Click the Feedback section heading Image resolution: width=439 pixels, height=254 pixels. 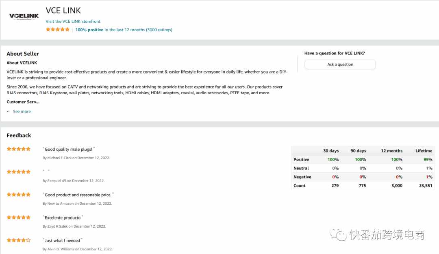pyautogui.click(x=19, y=135)
